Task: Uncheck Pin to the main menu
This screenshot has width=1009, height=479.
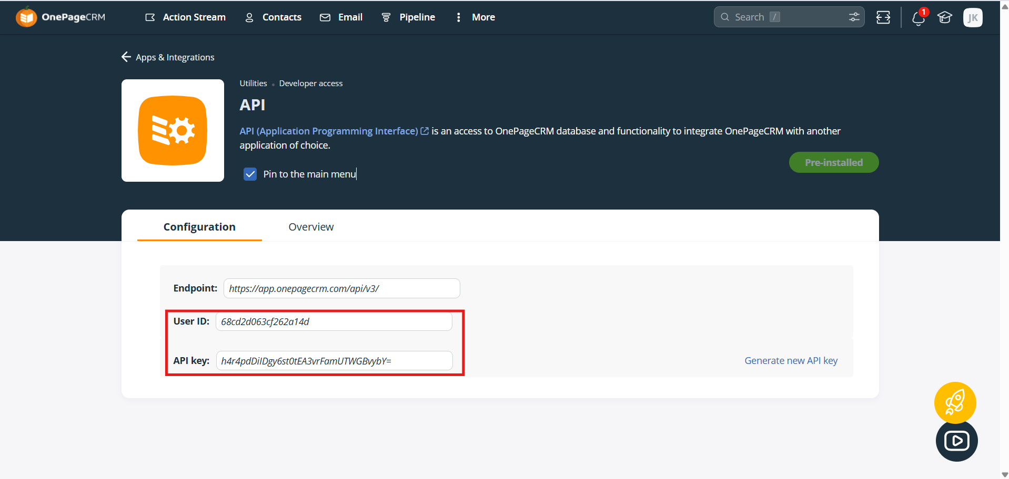Action: 250,174
